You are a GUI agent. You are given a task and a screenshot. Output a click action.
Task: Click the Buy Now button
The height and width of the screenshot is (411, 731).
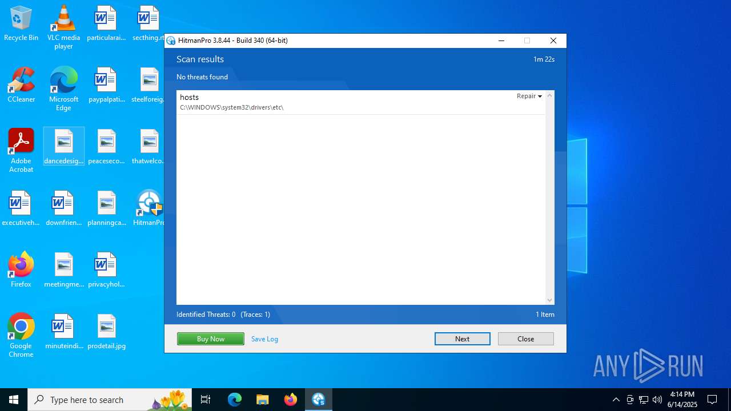click(211, 339)
